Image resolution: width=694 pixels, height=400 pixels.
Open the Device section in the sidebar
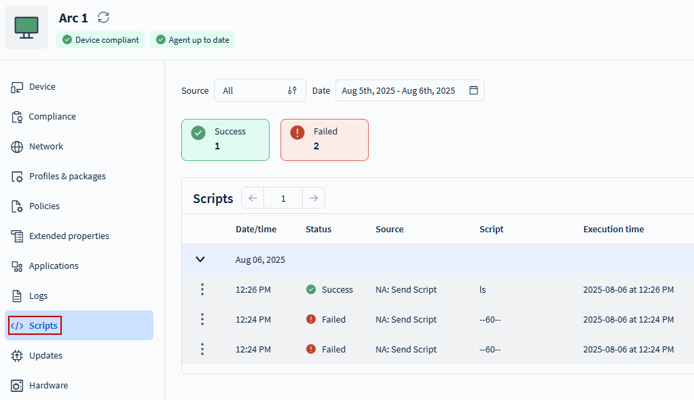point(42,87)
